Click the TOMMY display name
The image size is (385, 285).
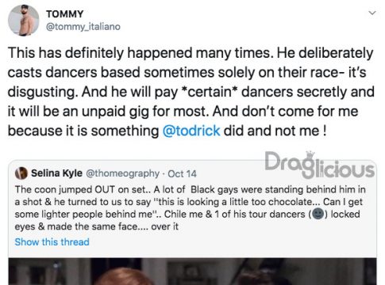(x=65, y=14)
